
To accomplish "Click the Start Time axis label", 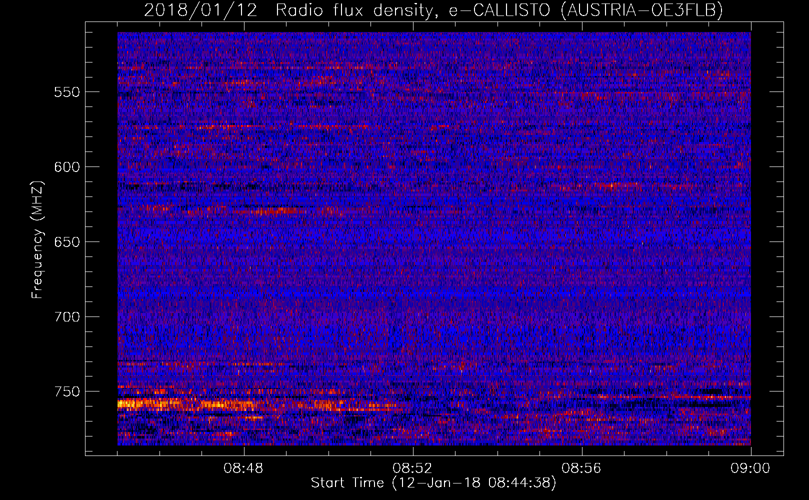I will point(433,483).
